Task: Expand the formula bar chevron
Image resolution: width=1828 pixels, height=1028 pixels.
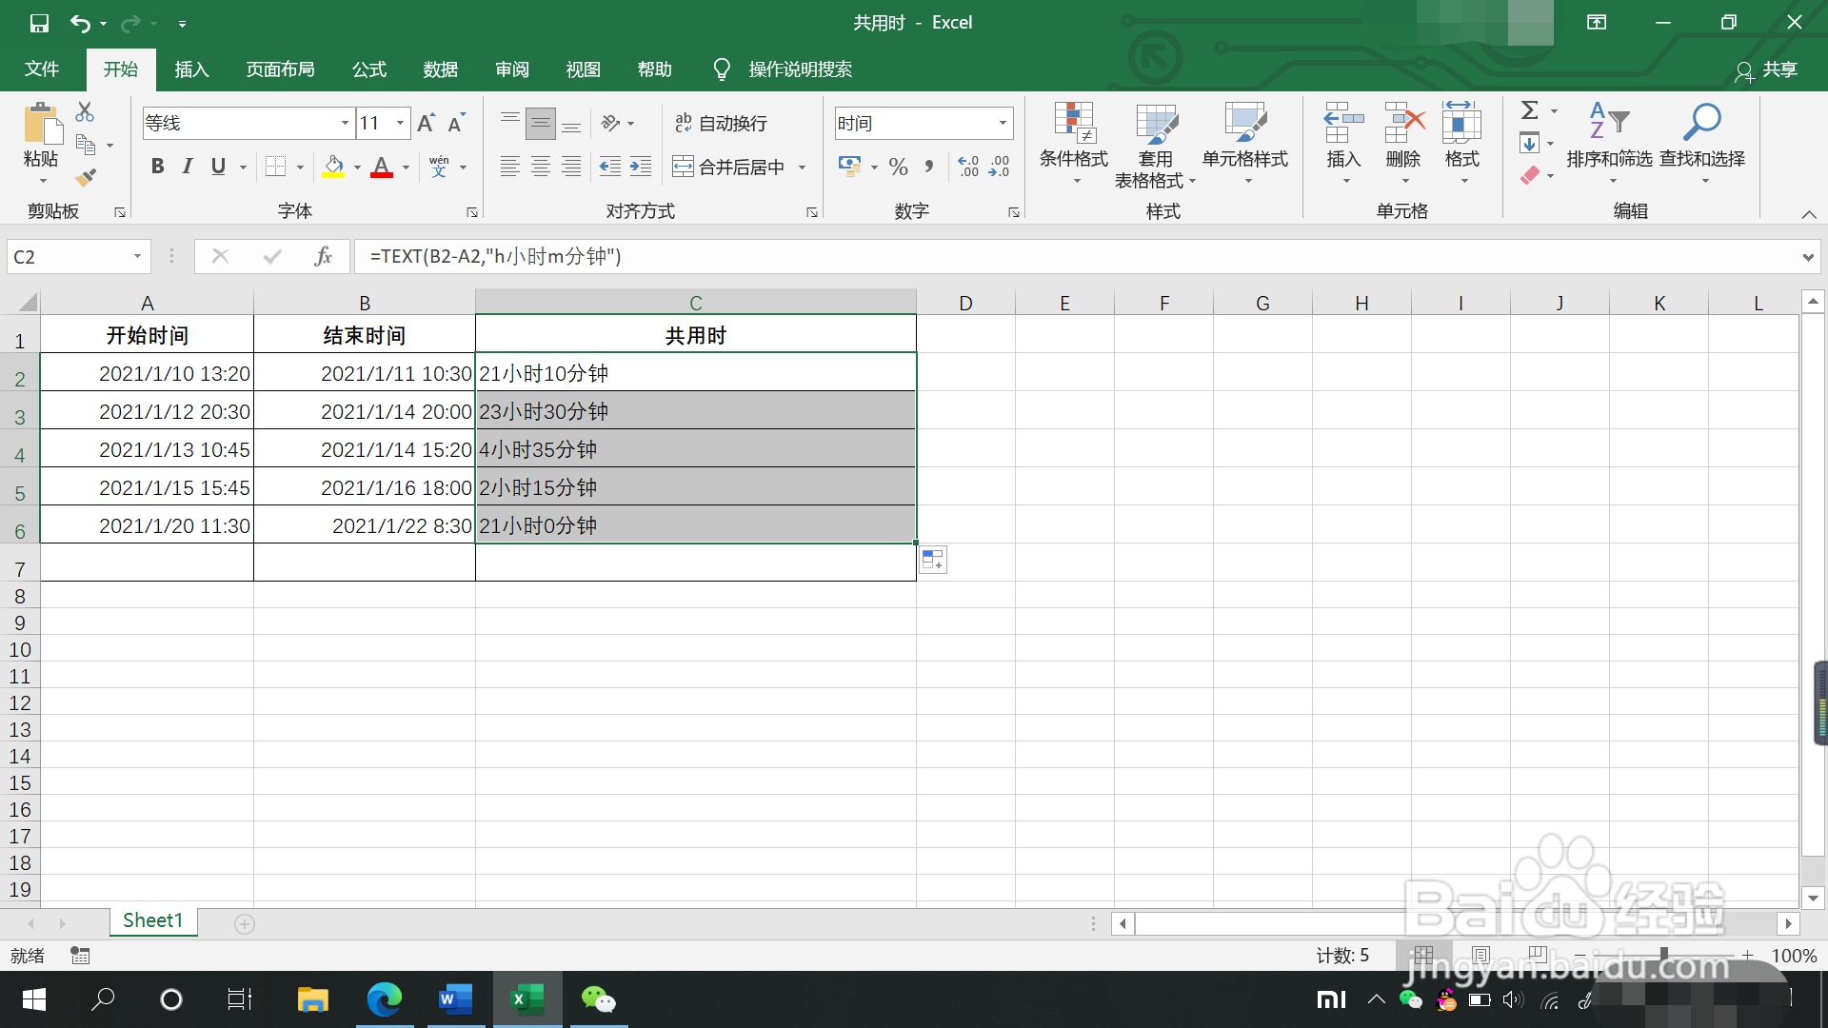Action: [1807, 257]
